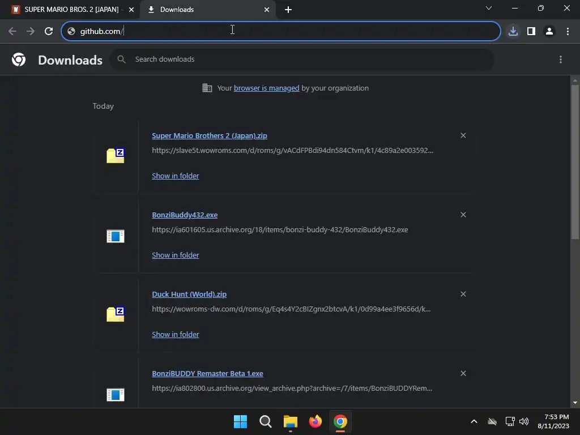The height and width of the screenshot is (435, 580).
Task: Click Chrome icon in taskbar
Action: pos(340,421)
